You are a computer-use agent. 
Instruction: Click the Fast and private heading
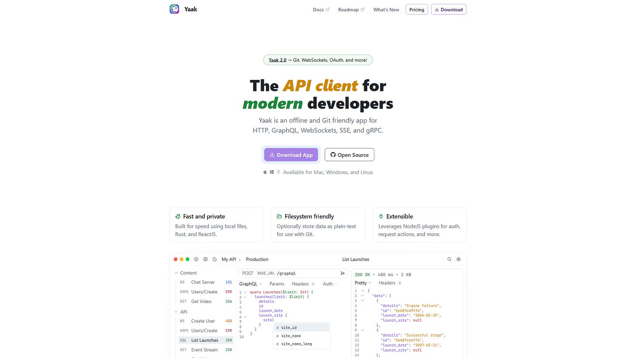pos(204,216)
